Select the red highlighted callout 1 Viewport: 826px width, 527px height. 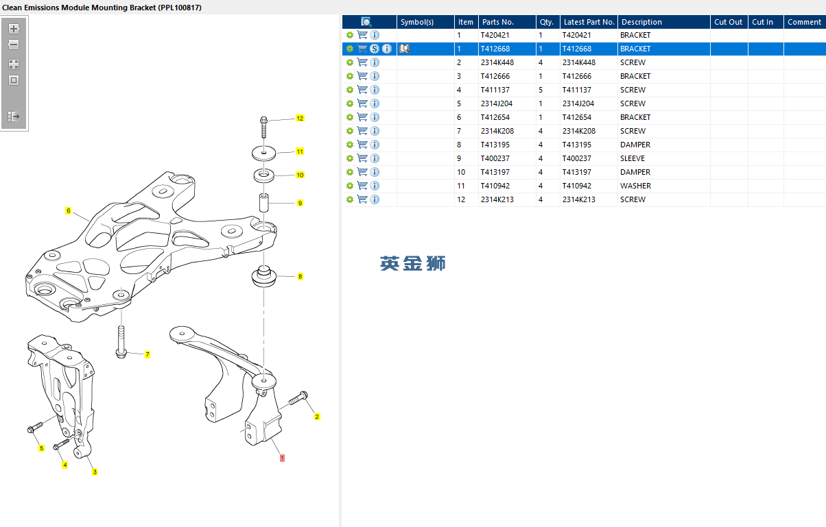click(282, 458)
